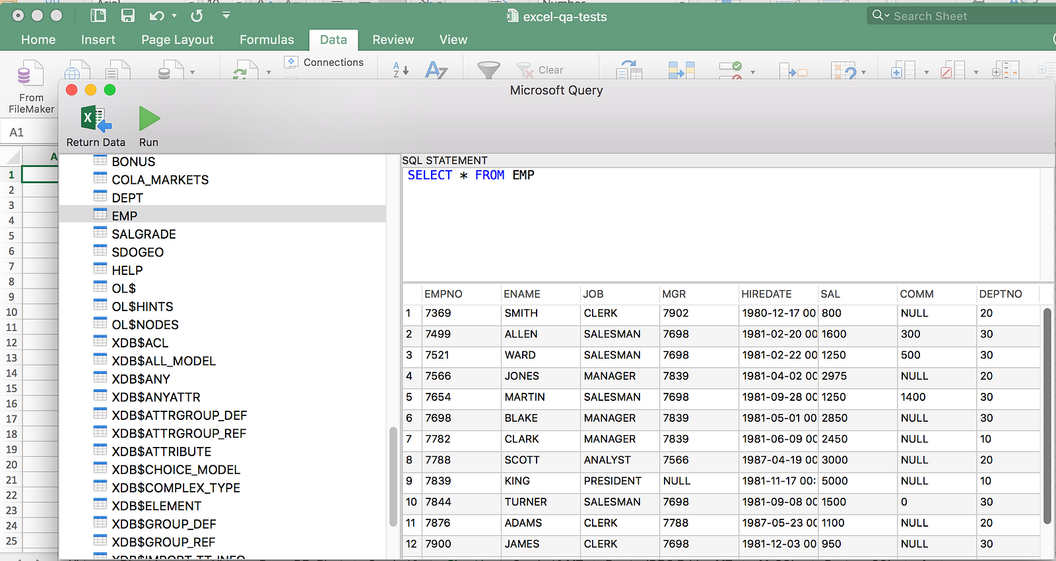The height and width of the screenshot is (561, 1056).
Task: Click the Data Validation icon
Action: point(731,70)
